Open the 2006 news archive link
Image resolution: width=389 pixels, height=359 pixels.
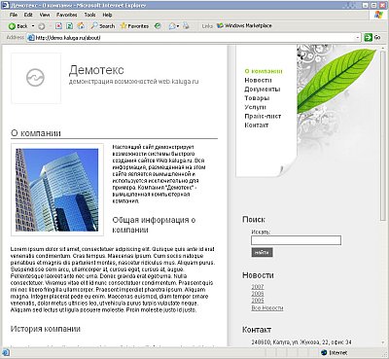tap(258, 294)
